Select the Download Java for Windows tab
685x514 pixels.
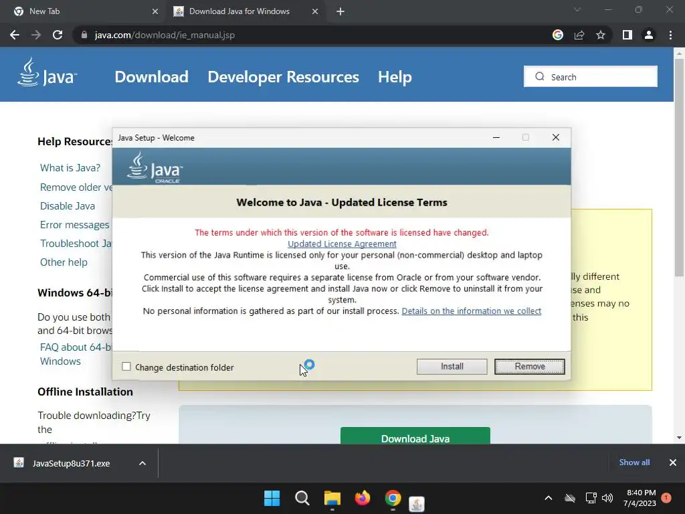pos(246,12)
